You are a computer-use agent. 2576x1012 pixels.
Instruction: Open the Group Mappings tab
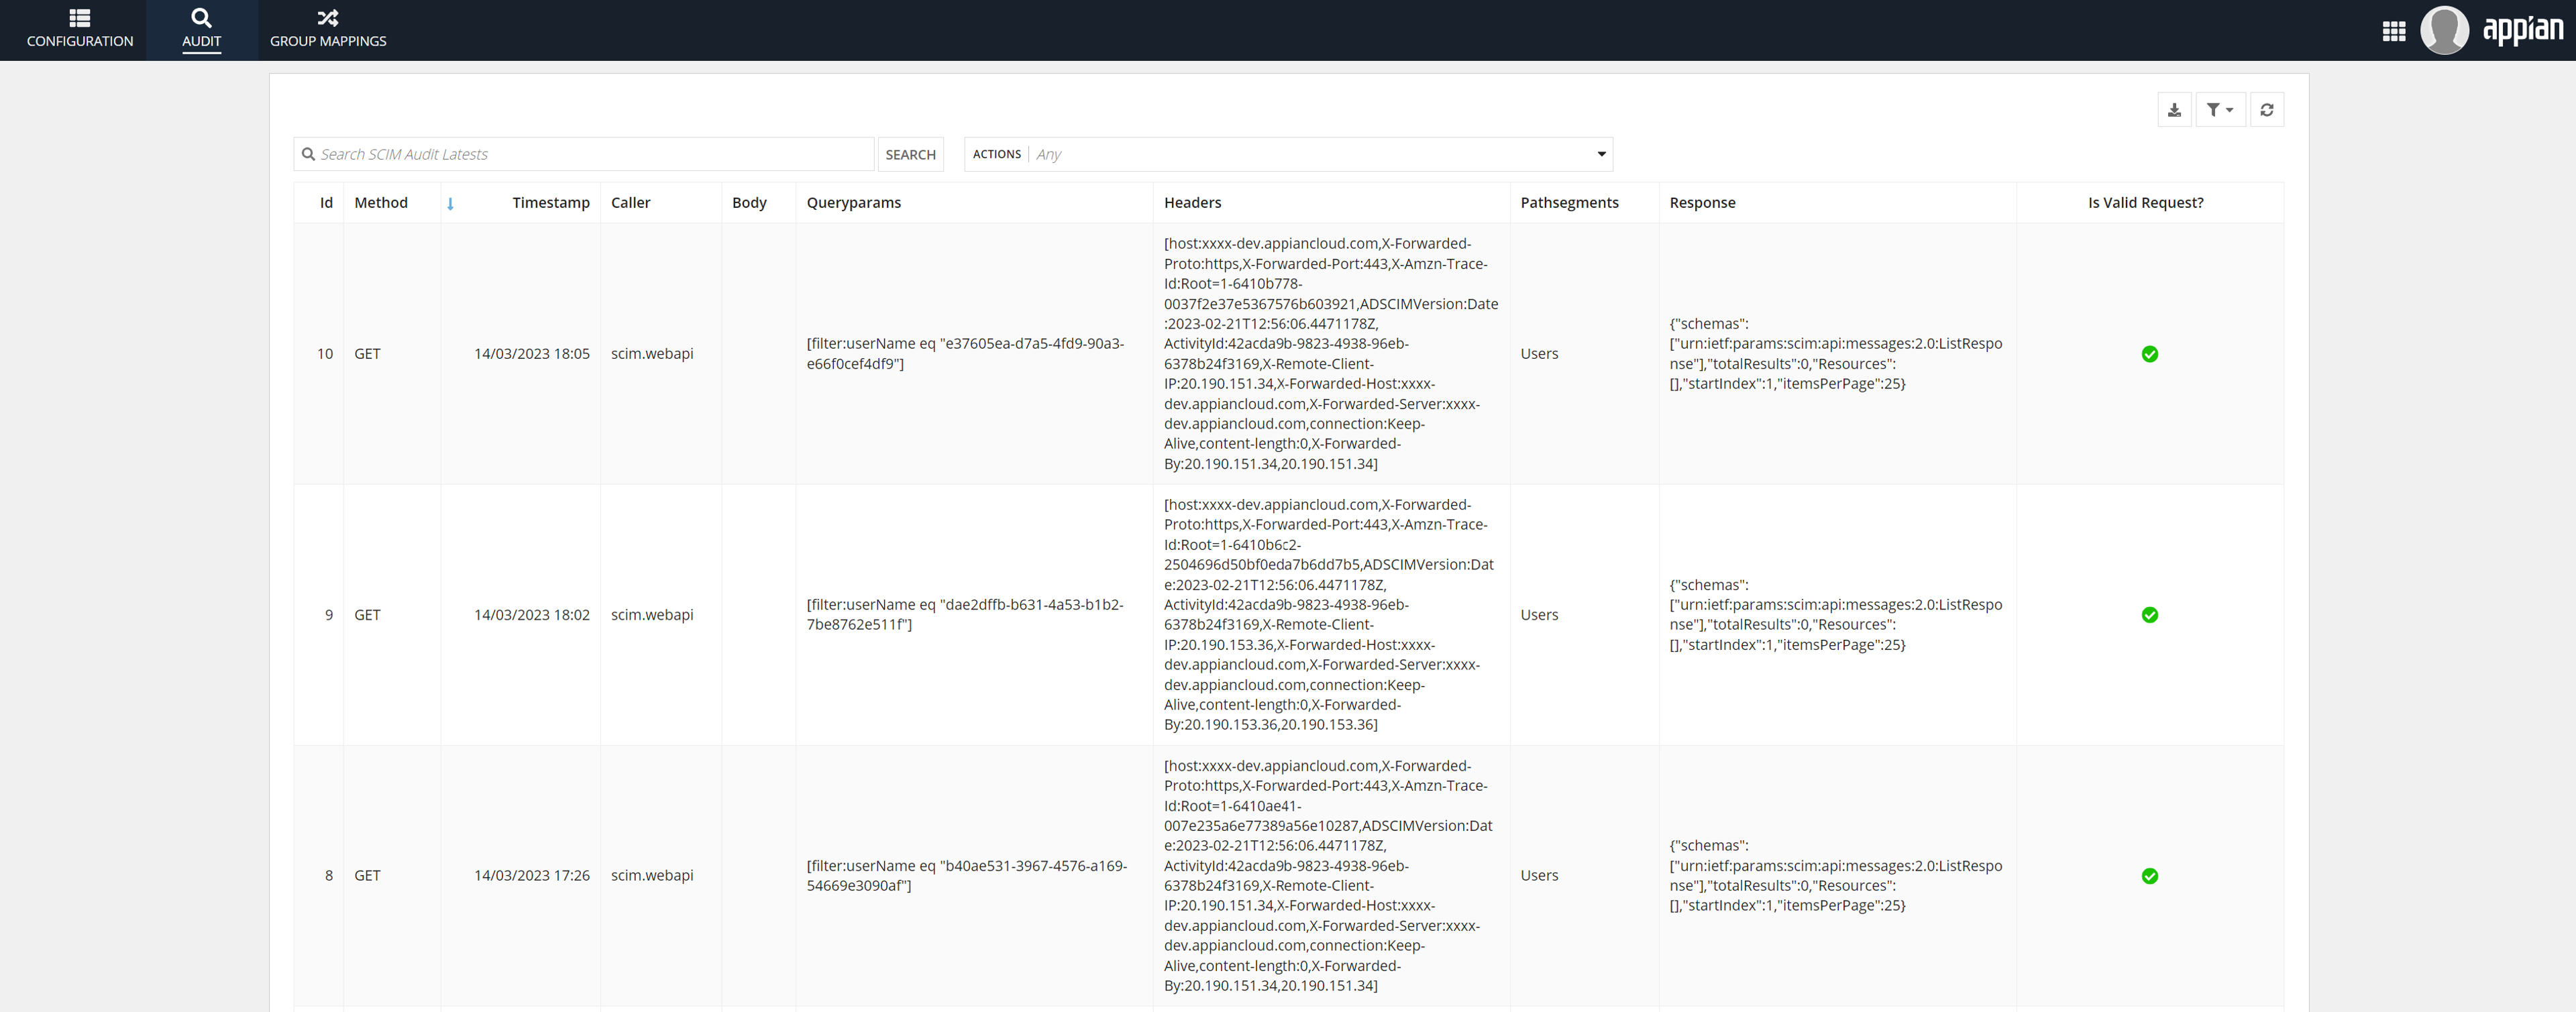click(328, 30)
